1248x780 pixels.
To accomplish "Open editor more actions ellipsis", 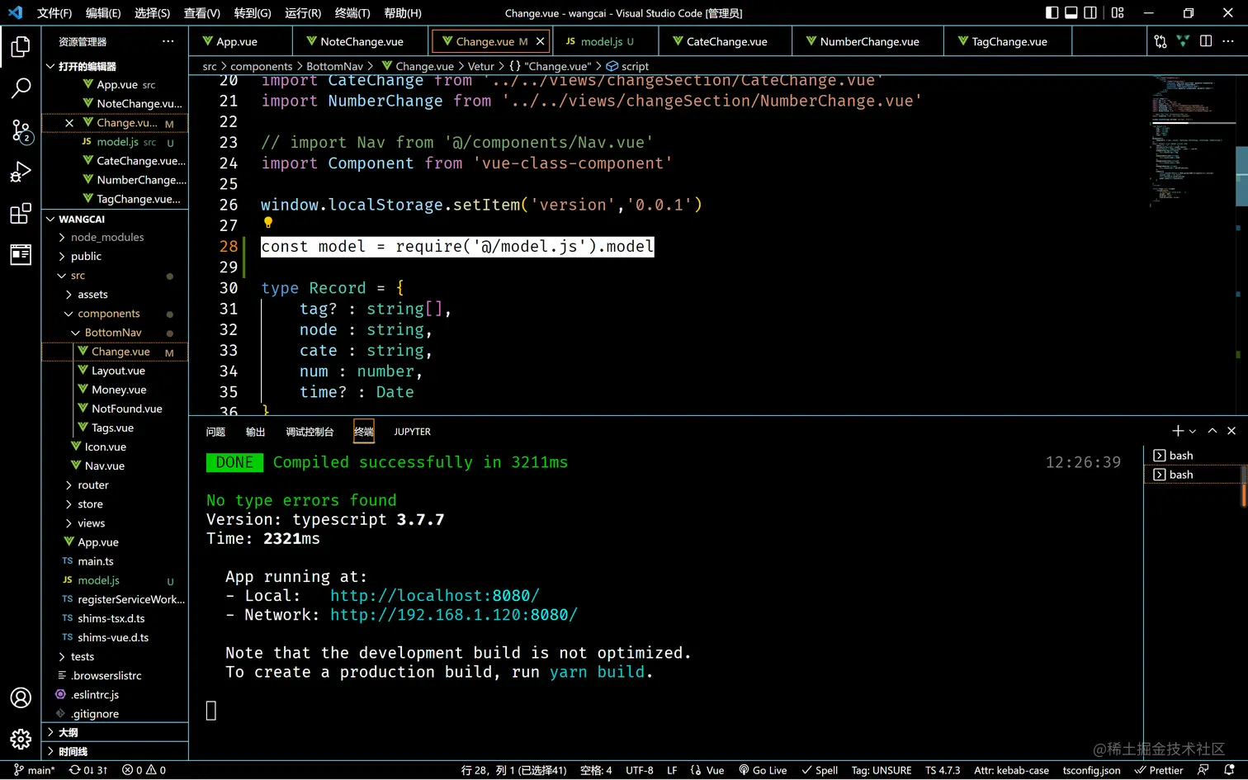I will click(x=1228, y=41).
